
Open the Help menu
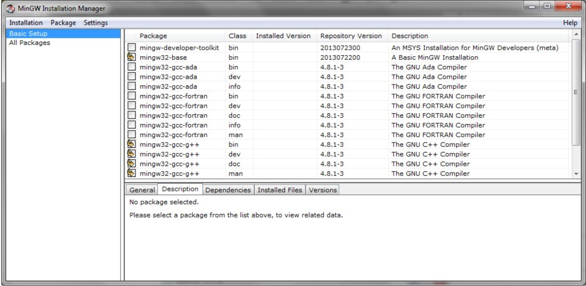coord(570,23)
